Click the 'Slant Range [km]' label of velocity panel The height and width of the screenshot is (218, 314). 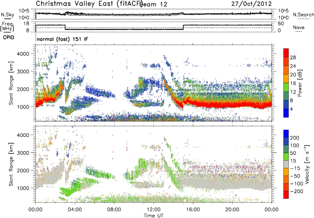click(11, 164)
